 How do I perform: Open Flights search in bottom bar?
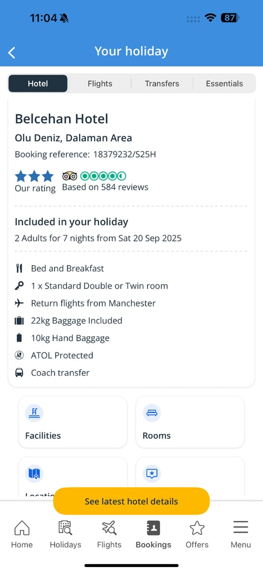[109, 527]
